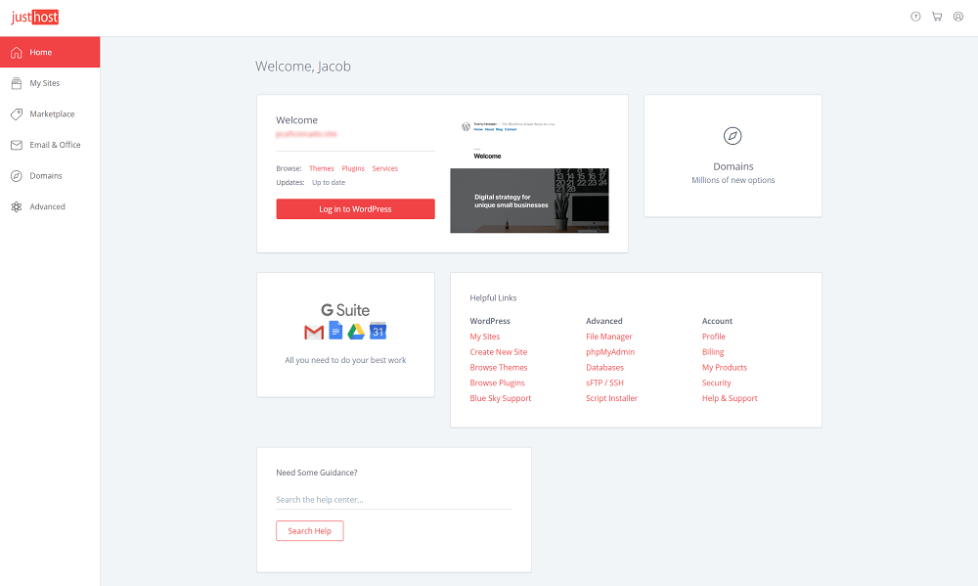Click 'All you need to do your best work'
The image size is (978, 586).
pyautogui.click(x=345, y=360)
